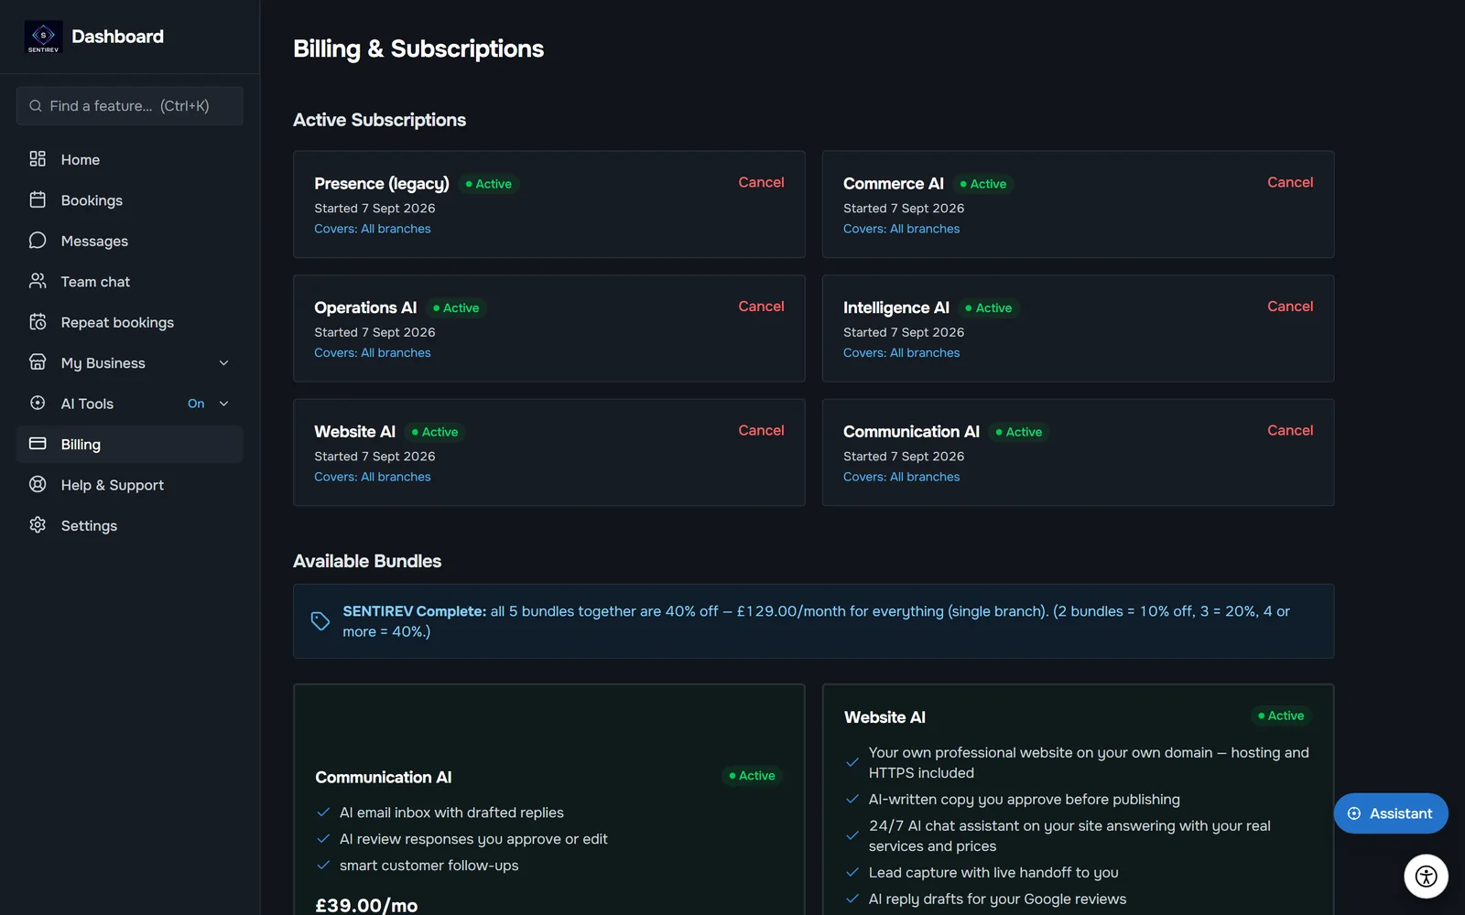Screen dimensions: 1465x915
Task: Open the Home menu item
Action: [x=130, y=159]
